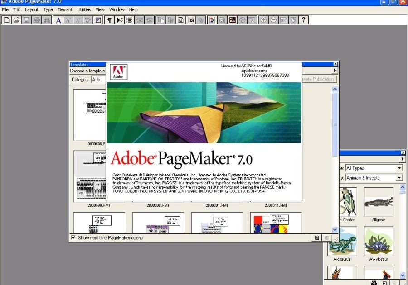The width and height of the screenshot is (408, 285).
Task: Click the Create Publication button
Action: [320, 79]
